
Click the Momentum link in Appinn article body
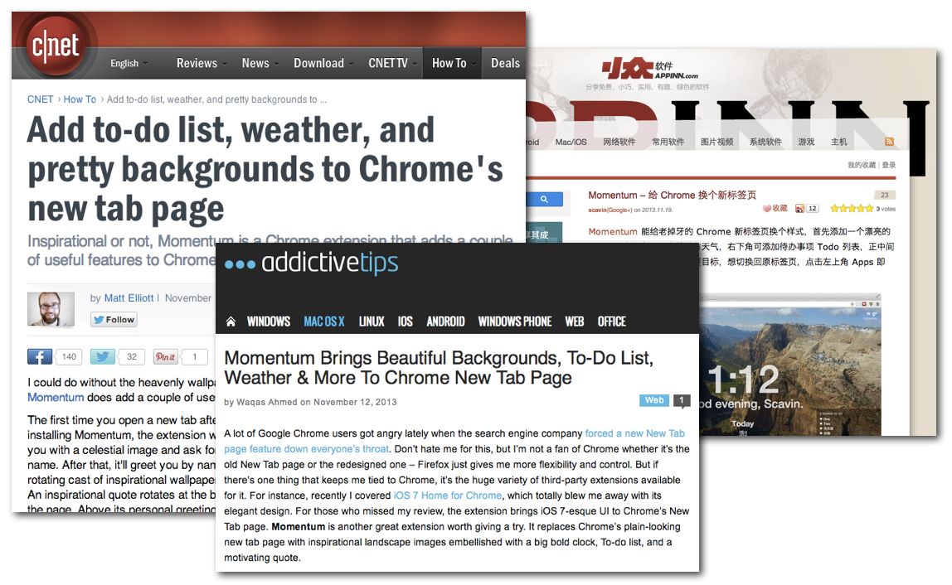tap(613, 232)
